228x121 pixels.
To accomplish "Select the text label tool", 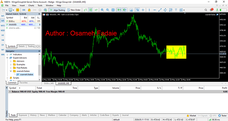I will tap(176, 10).
